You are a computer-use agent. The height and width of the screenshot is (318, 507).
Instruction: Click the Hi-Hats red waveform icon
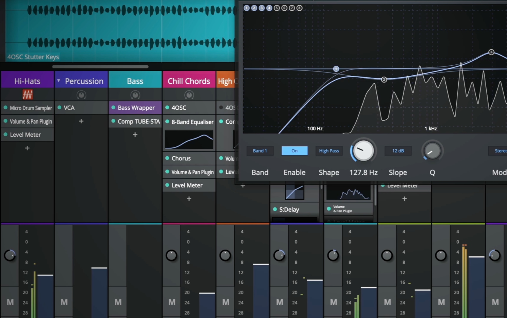pos(27,95)
